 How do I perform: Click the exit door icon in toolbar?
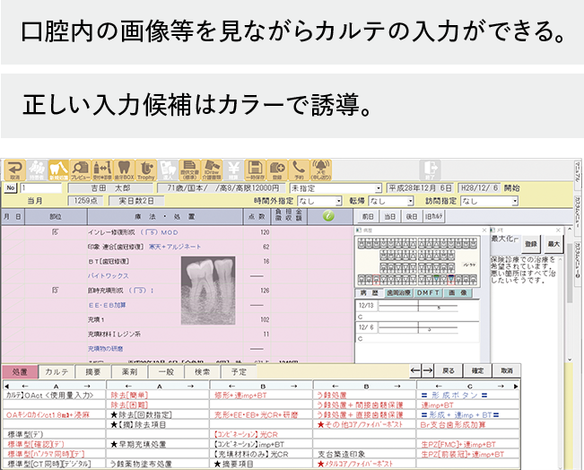(x=431, y=170)
